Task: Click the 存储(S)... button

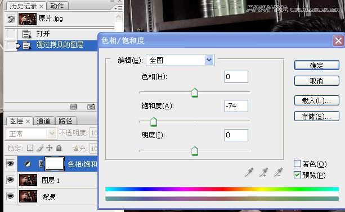Action: click(317, 116)
